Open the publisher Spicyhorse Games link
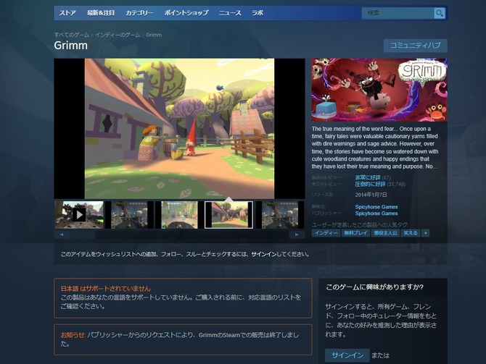This screenshot has width=486, height=364. tap(376, 213)
